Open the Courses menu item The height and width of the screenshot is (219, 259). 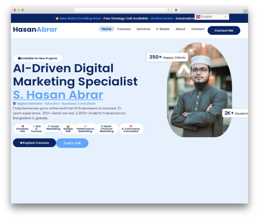click(124, 29)
